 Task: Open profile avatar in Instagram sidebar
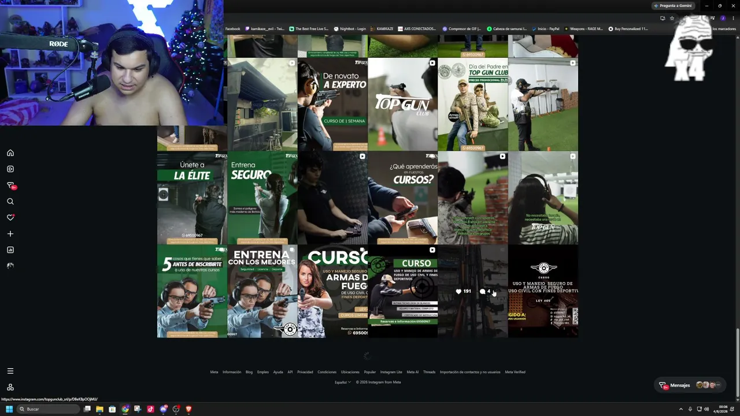tap(10, 266)
